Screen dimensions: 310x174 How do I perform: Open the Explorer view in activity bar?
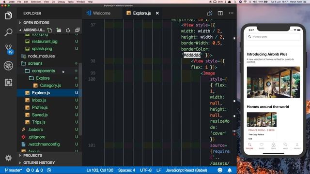coord(8,15)
